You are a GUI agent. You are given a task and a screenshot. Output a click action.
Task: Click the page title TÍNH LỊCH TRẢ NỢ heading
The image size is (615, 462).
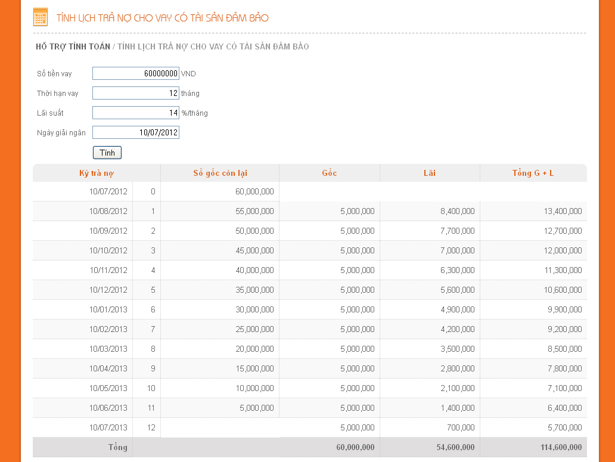(162, 18)
